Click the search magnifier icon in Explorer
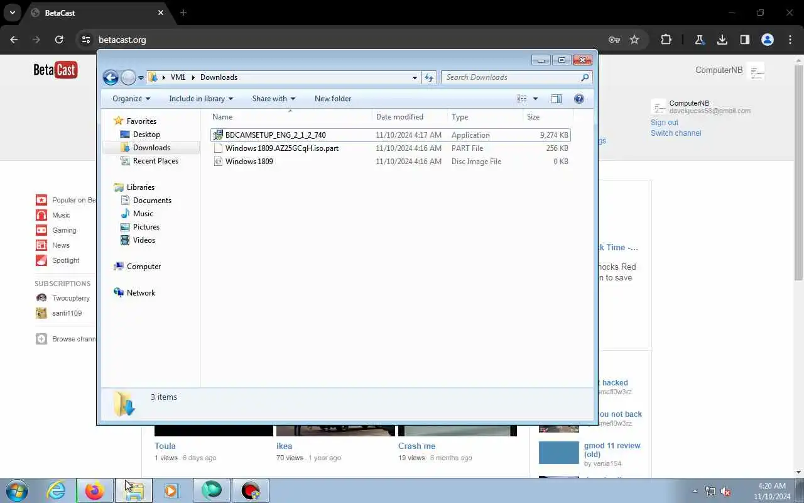Viewport: 804px width, 503px height. 585,77
